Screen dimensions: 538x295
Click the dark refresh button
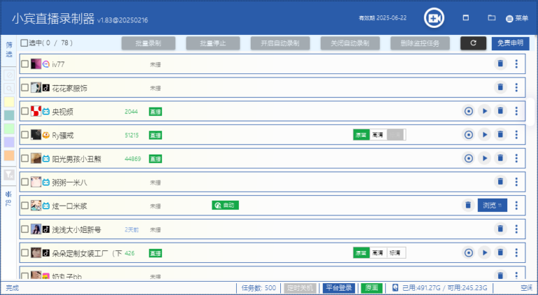[474, 43]
